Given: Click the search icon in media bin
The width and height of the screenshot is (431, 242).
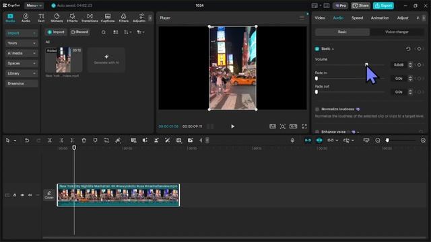Looking at the screenshot, I should [x=104, y=32].
